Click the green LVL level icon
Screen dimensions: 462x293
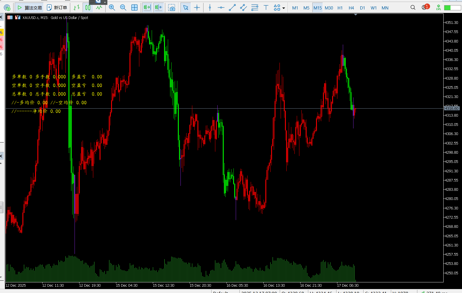pos(438,7)
